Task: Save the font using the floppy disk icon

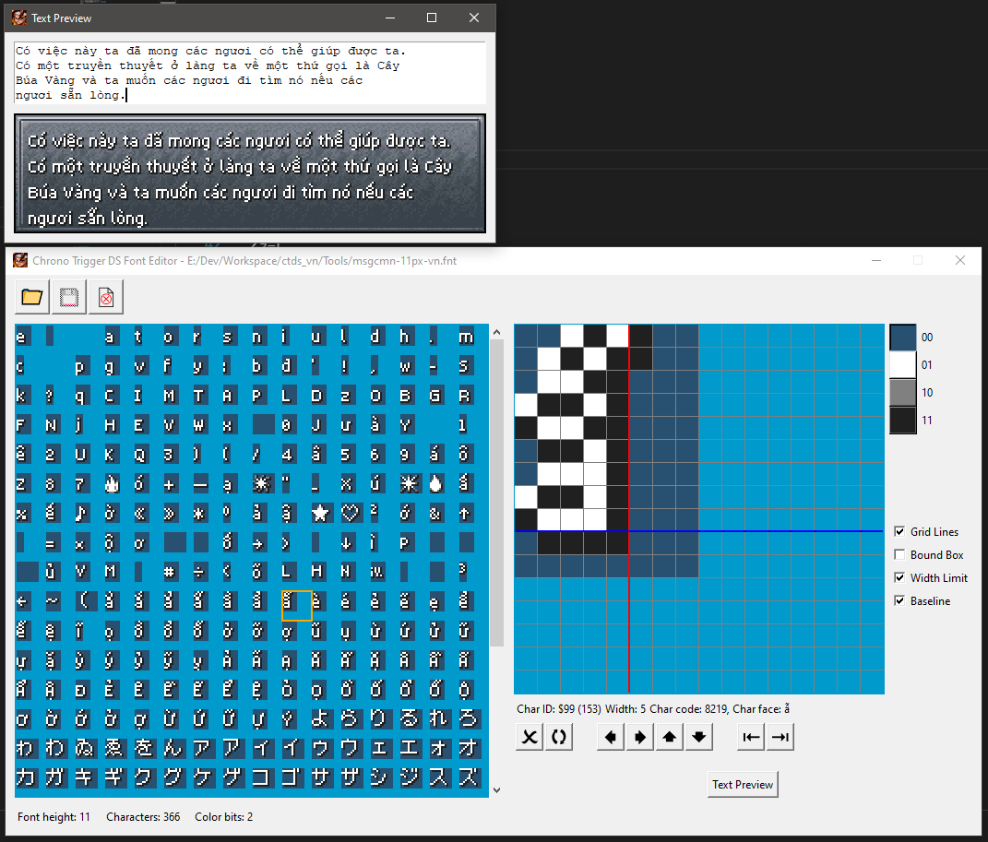Action: (68, 297)
